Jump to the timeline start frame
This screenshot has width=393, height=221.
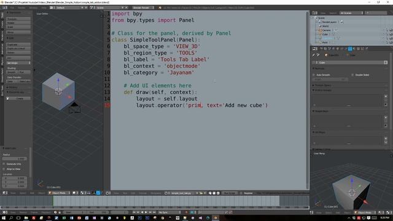tap(134, 212)
